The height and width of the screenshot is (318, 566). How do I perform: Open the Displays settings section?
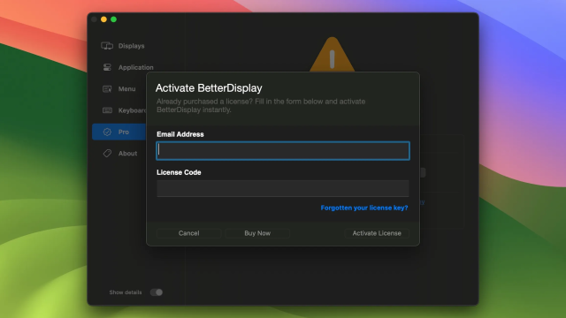click(x=132, y=46)
